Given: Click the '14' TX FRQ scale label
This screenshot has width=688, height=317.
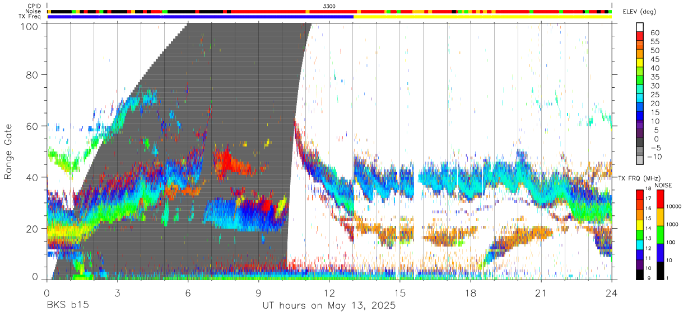Looking at the screenshot, I should [648, 228].
